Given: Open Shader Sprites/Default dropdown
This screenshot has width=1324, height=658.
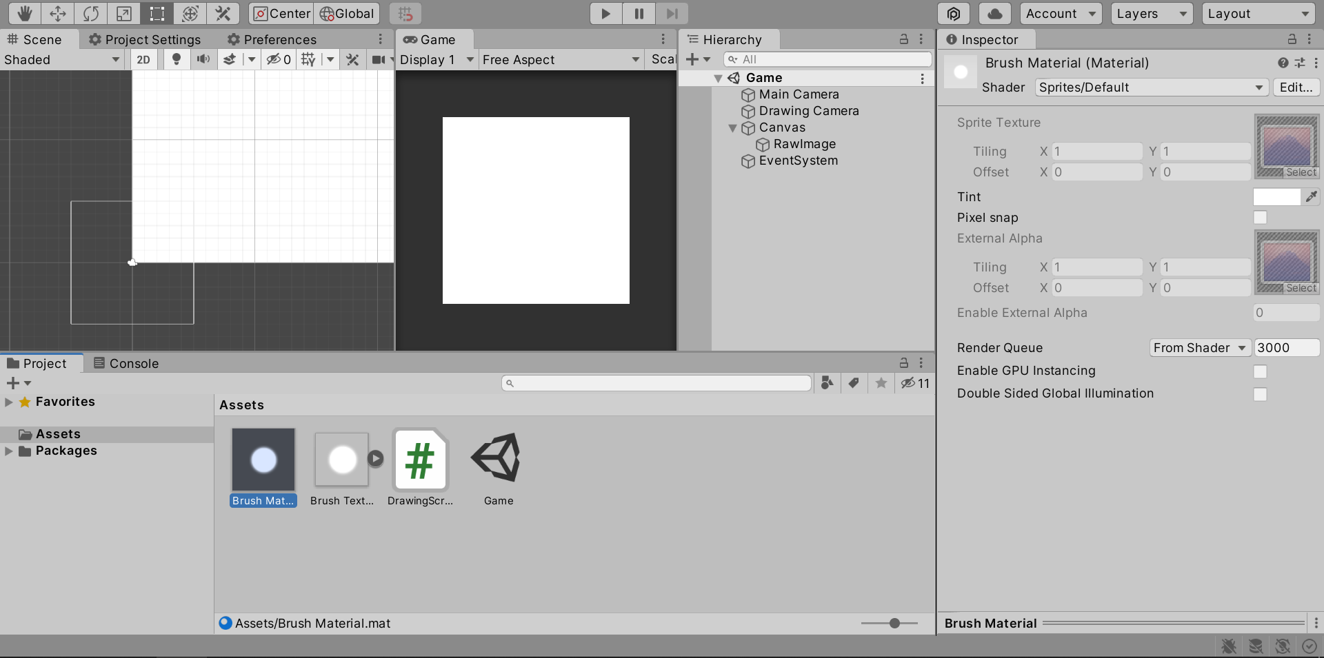Looking at the screenshot, I should coord(1151,88).
